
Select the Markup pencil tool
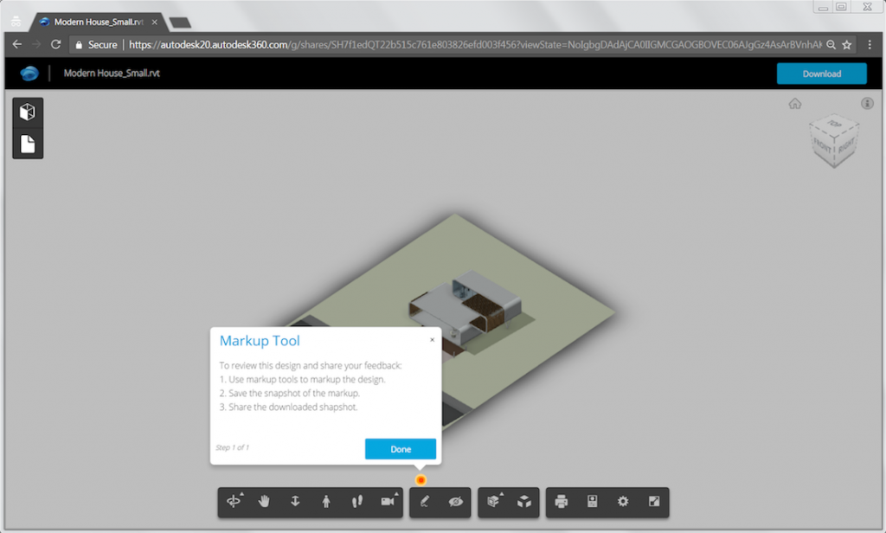[x=424, y=501]
